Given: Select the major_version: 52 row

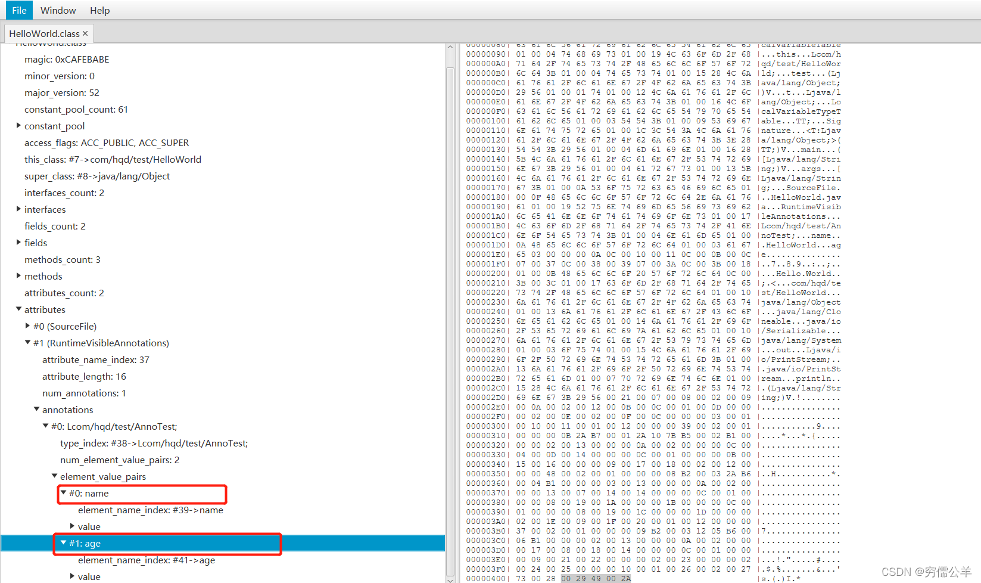Looking at the screenshot, I should point(62,92).
